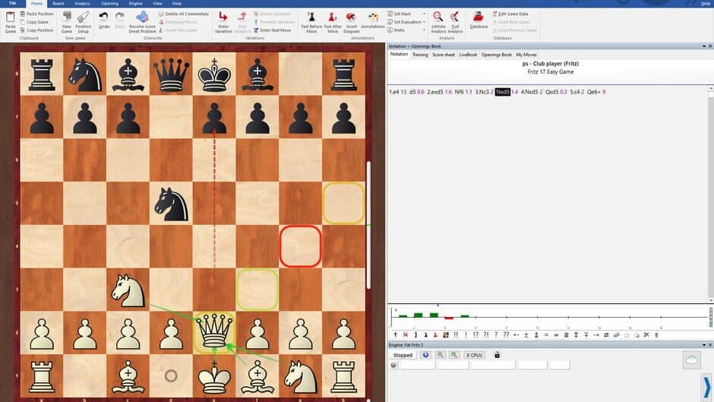This screenshot has height=402, width=714.
Task: Select the My Moves tab
Action: click(526, 55)
